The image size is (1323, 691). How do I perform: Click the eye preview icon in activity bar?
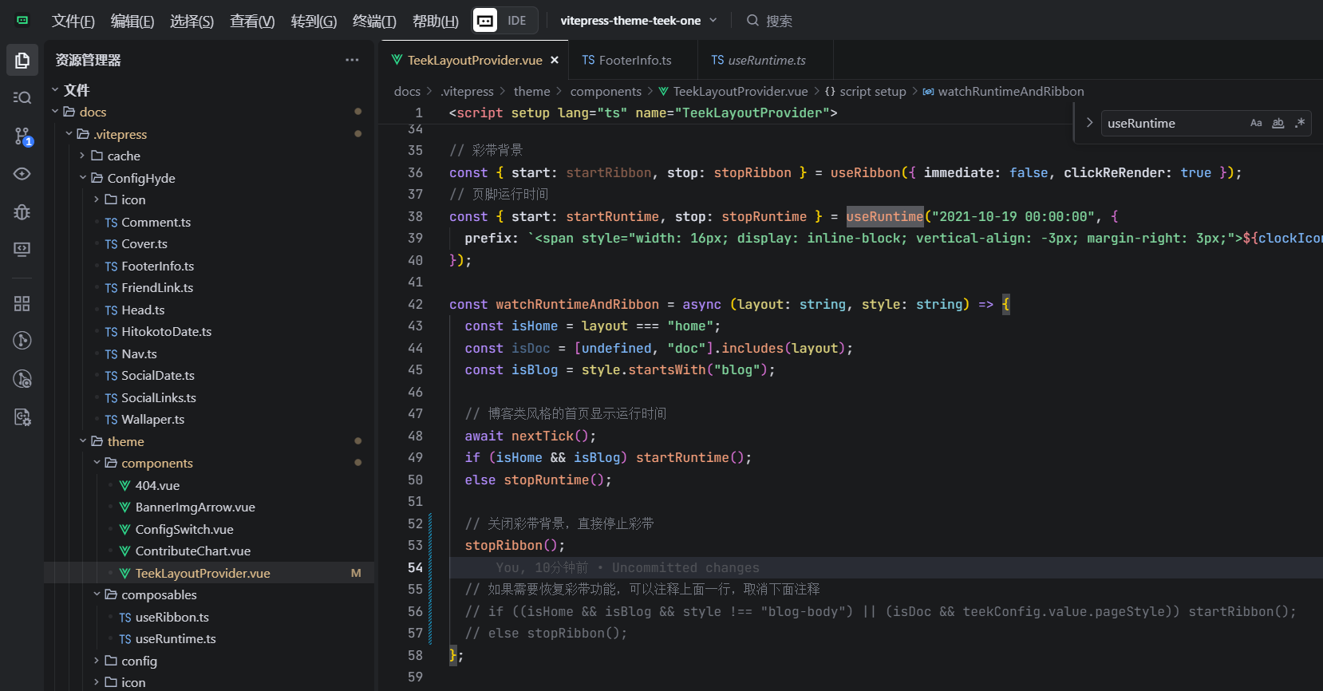point(22,174)
